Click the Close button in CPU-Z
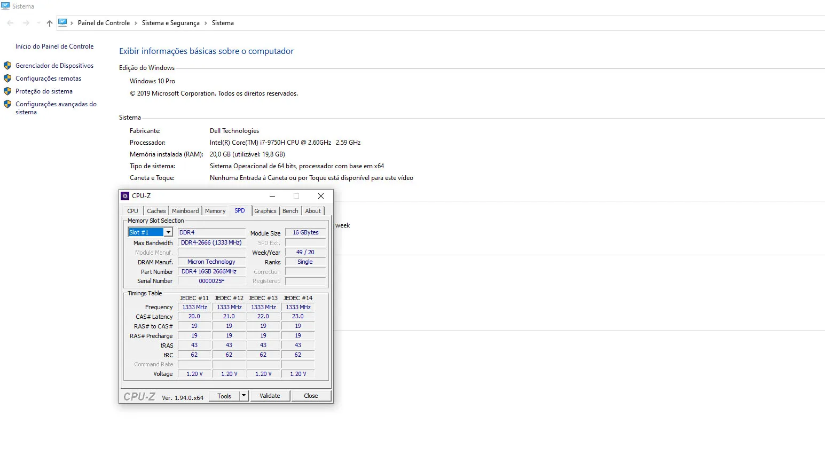The image size is (825, 463). (311, 396)
